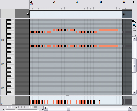Click the horizontal scrollbar thumb

tap(68, 108)
